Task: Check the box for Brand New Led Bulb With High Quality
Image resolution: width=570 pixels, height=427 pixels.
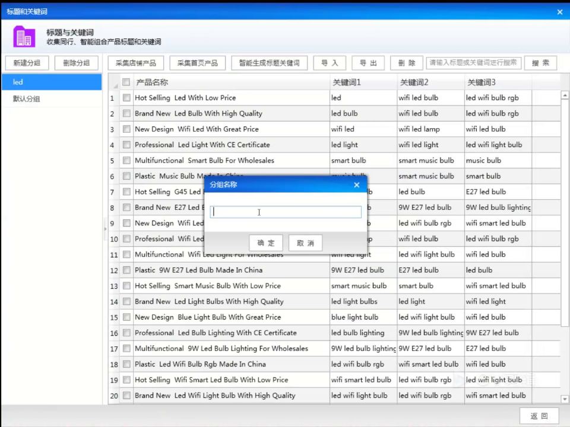Action: (126, 113)
